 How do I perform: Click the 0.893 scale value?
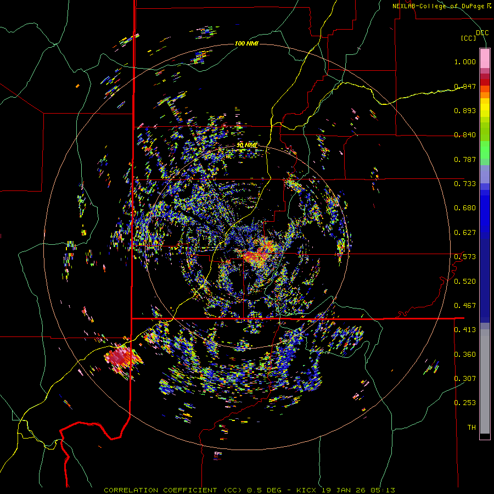[x=465, y=110]
